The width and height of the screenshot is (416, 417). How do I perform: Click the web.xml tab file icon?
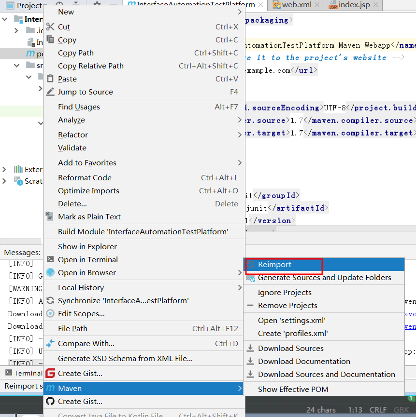[277, 5]
